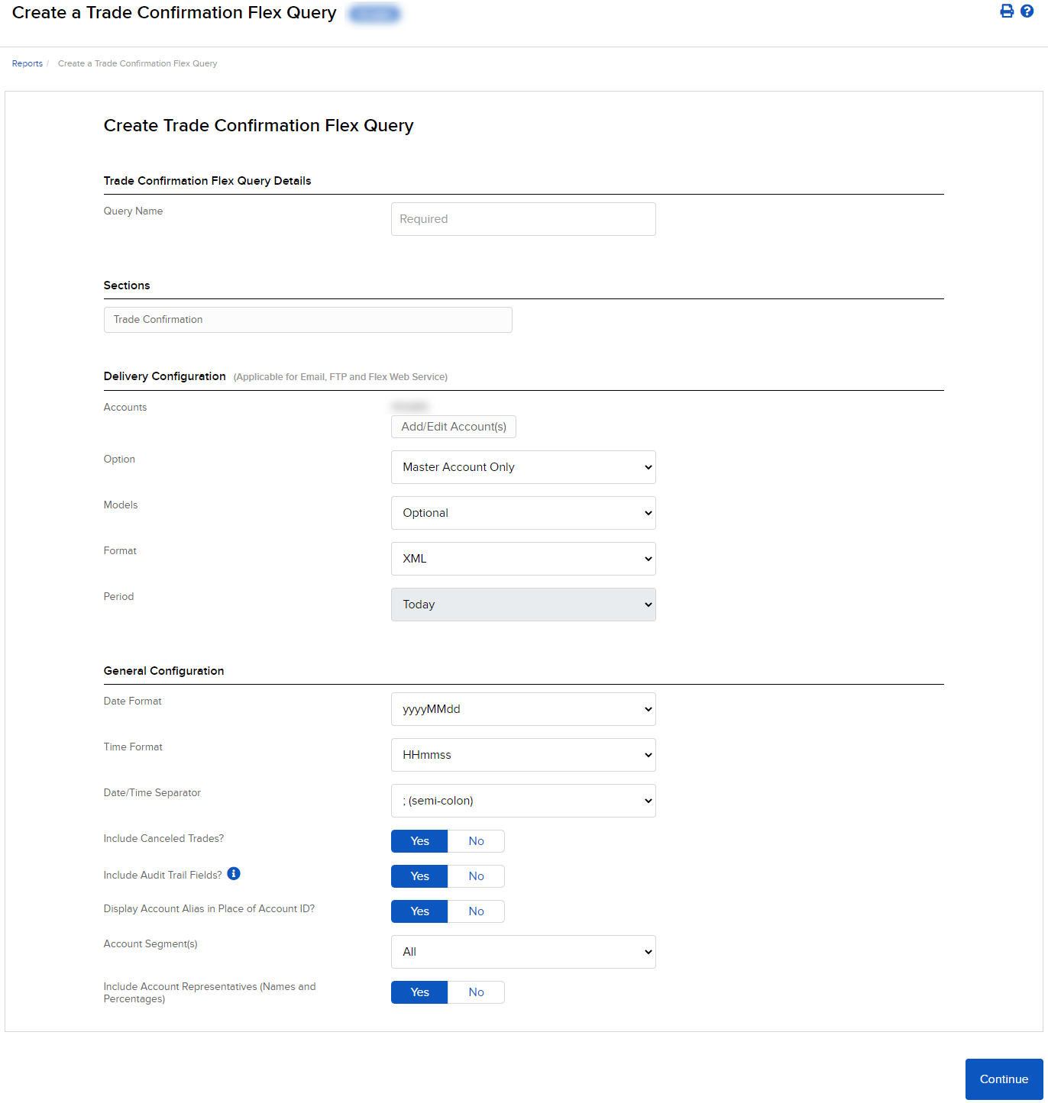
Task: Click the print icon
Action: pos(1007,11)
